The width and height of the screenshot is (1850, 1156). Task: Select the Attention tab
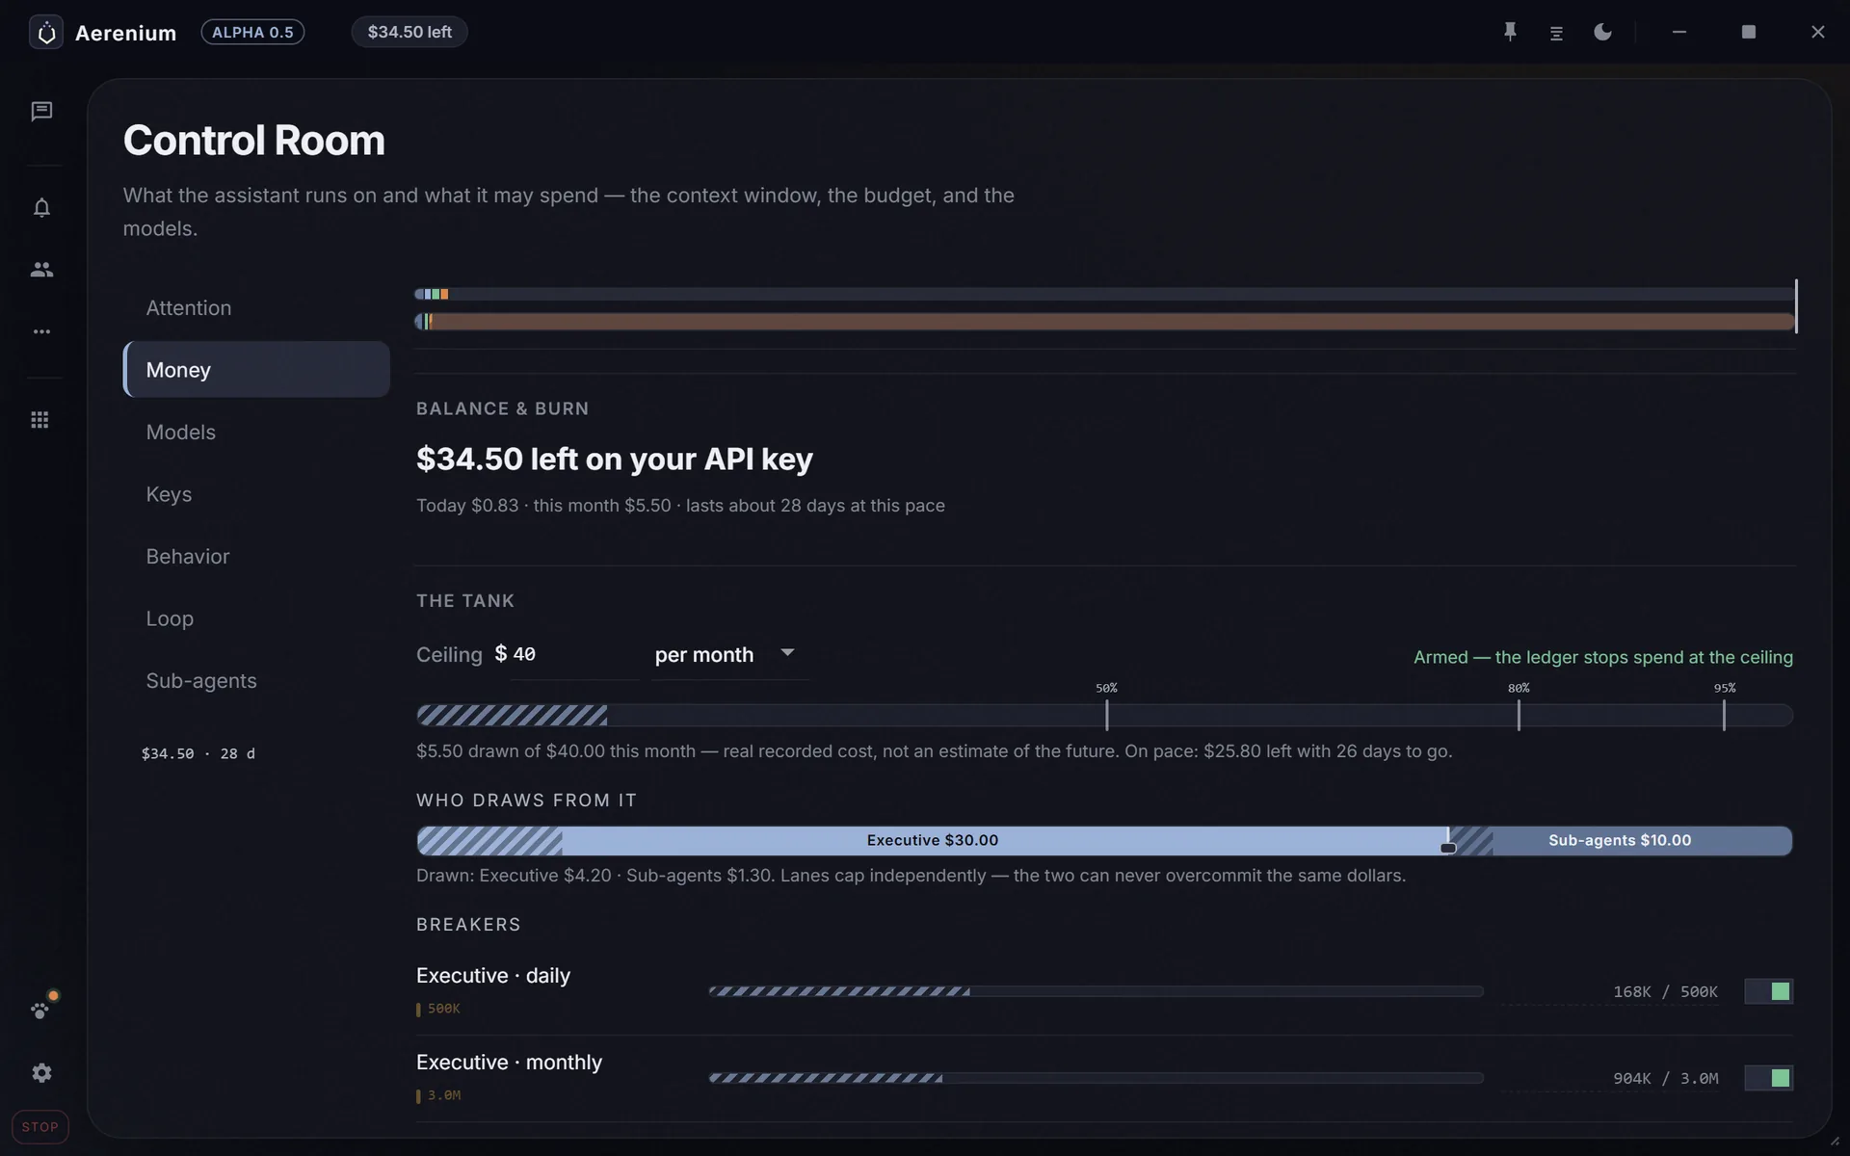256,308
